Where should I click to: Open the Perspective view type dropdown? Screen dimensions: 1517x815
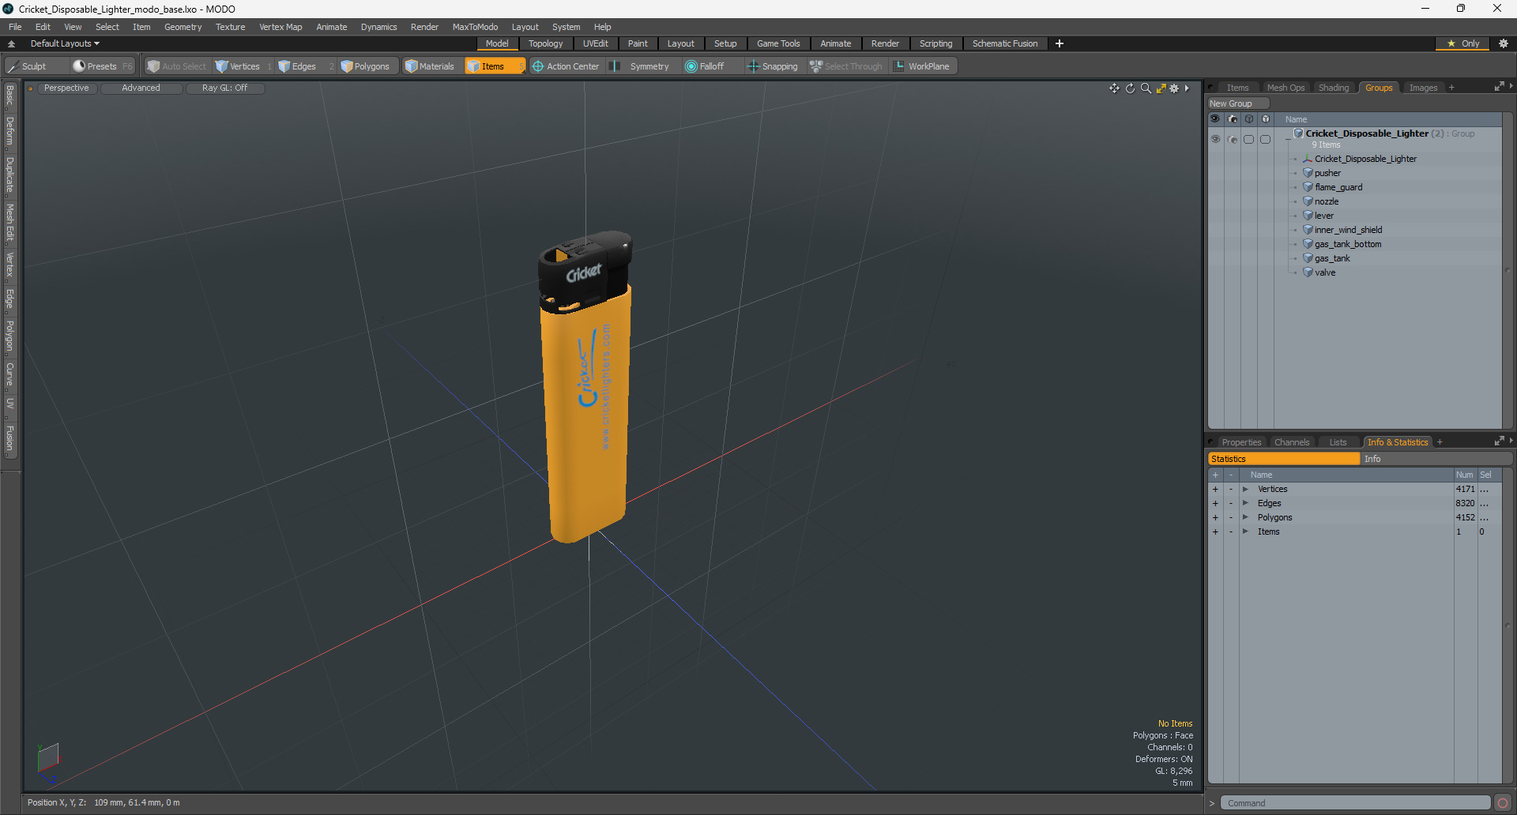tap(66, 88)
